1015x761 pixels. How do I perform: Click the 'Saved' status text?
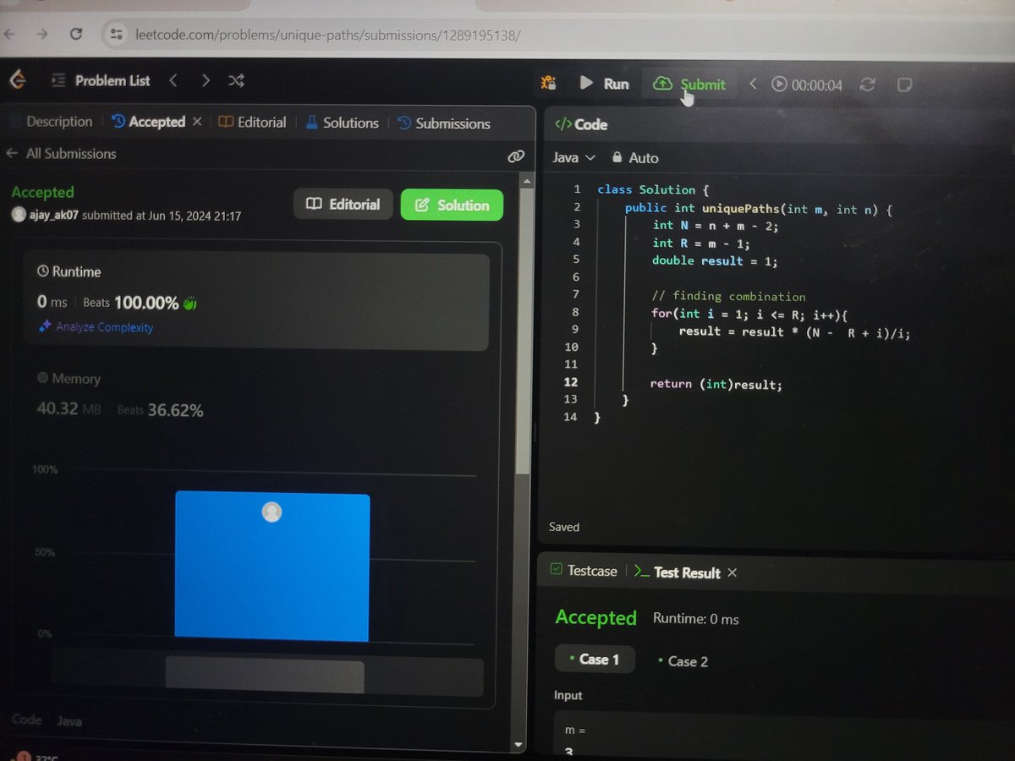564,527
